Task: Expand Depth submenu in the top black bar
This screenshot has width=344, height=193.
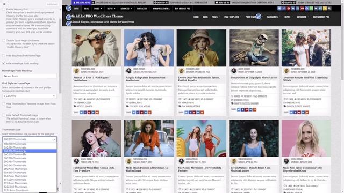Action: [x=111, y=9]
